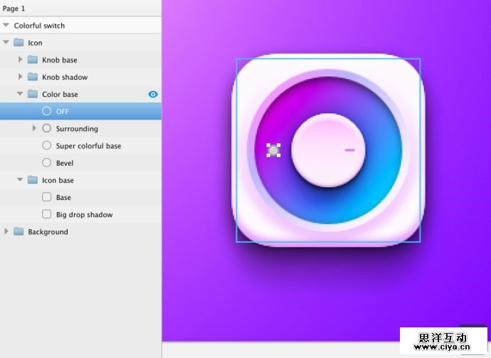Image resolution: width=491 pixels, height=358 pixels.
Task: Click the oval icon of Surrounding layer
Action: click(x=47, y=129)
